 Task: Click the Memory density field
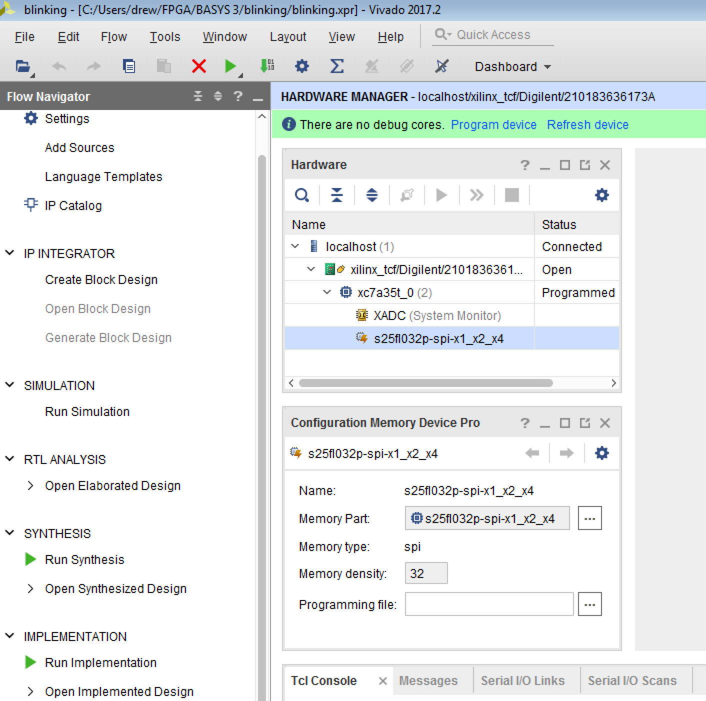point(426,573)
